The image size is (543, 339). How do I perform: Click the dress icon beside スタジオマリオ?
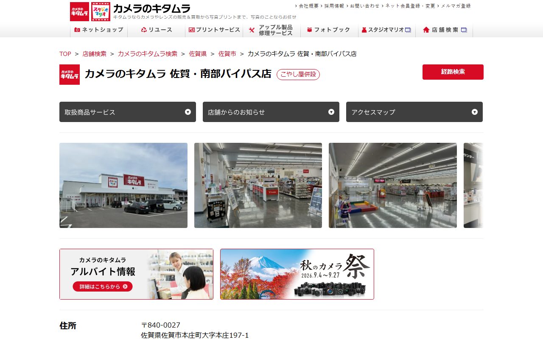[364, 30]
